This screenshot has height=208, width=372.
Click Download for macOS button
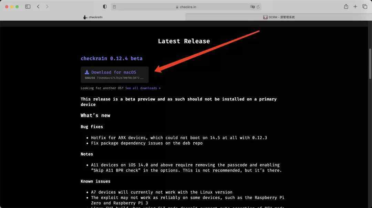(x=115, y=75)
